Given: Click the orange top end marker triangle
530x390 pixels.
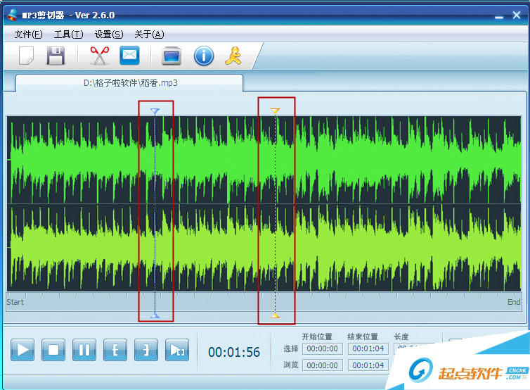Looking at the screenshot, I should pyautogui.click(x=275, y=111).
